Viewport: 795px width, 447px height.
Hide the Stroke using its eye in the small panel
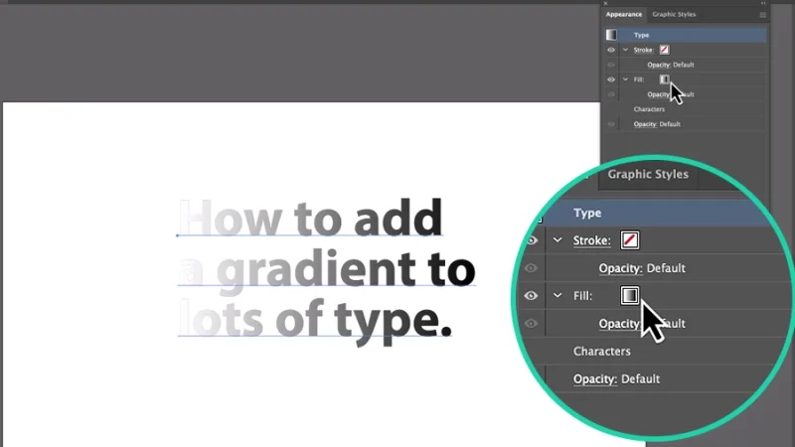(611, 50)
